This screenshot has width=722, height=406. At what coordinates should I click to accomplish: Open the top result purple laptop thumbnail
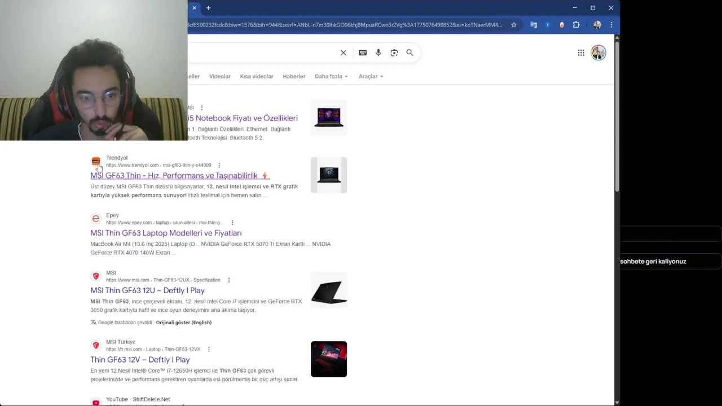click(329, 117)
